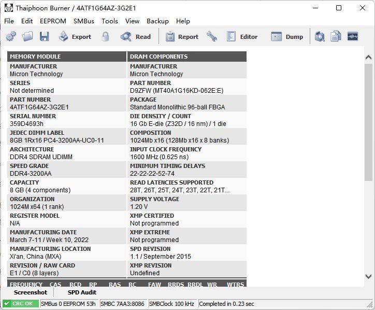This screenshot has height=310, width=375.
Task: Click the scrollbar up arrow
Action: (369, 58)
